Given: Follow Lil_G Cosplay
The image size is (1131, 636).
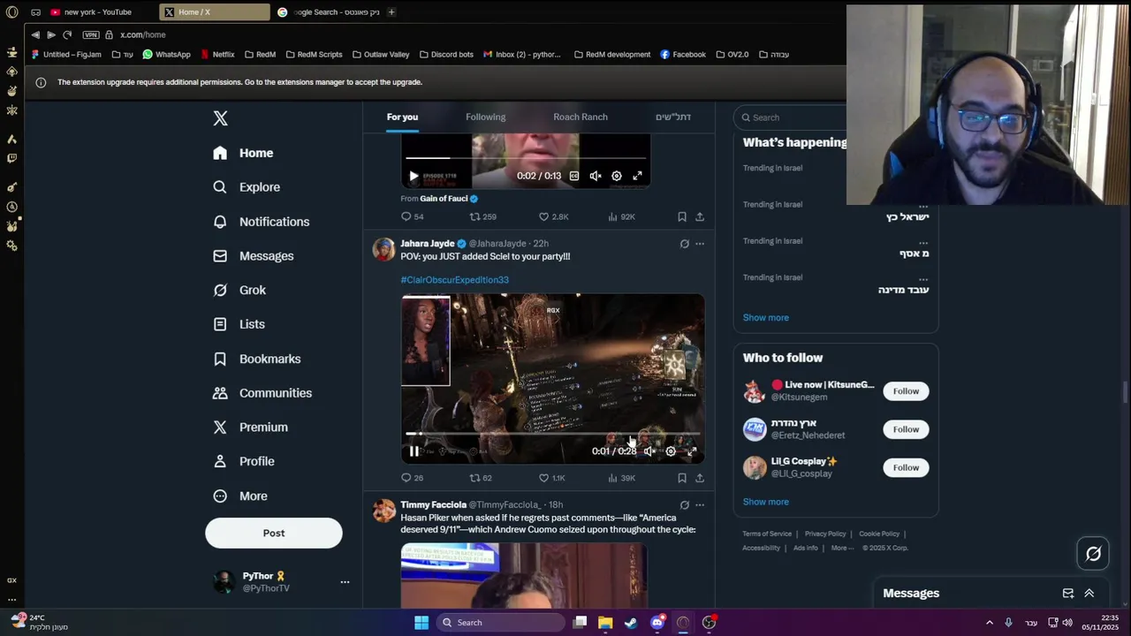Looking at the screenshot, I should (x=906, y=467).
